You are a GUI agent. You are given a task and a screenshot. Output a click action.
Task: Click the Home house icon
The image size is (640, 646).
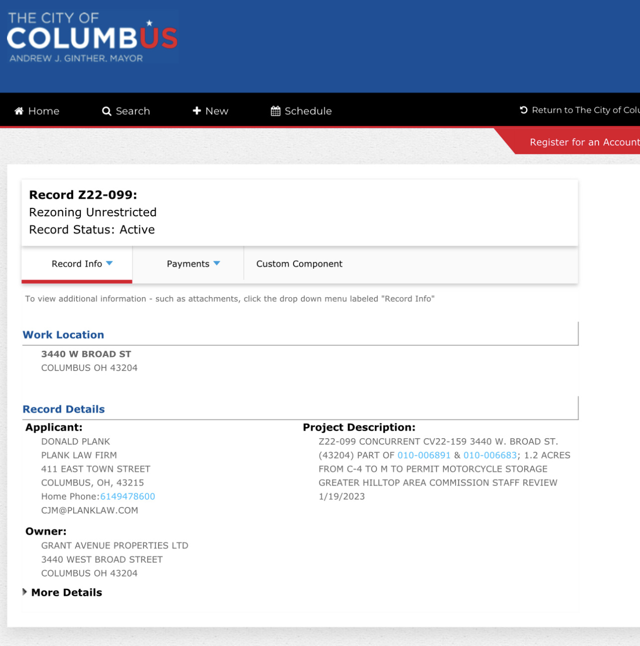click(x=19, y=111)
